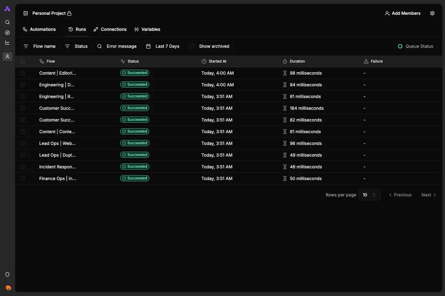Select the personal project user icon in sidebar
445x296 pixels.
coord(7,56)
